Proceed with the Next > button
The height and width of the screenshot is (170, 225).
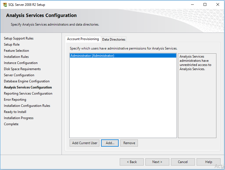(157, 162)
